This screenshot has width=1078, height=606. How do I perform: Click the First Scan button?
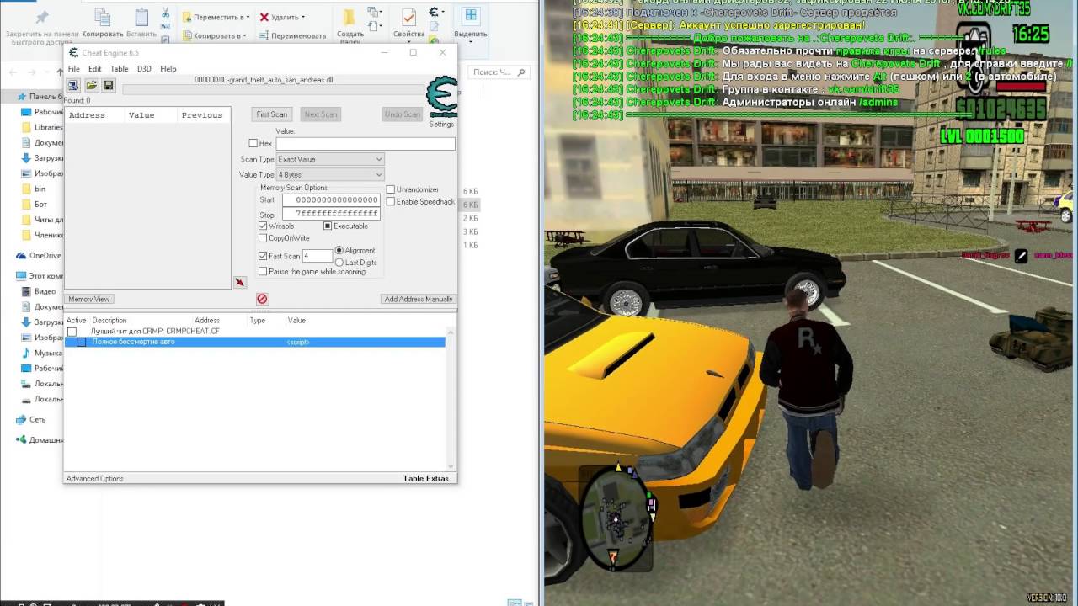(x=272, y=114)
